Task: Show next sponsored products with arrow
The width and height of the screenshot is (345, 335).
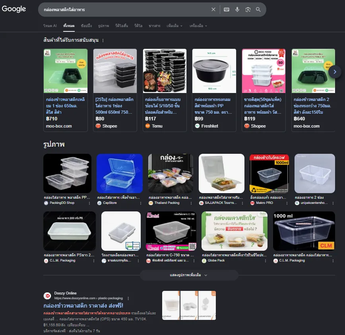Action: pos(335,72)
